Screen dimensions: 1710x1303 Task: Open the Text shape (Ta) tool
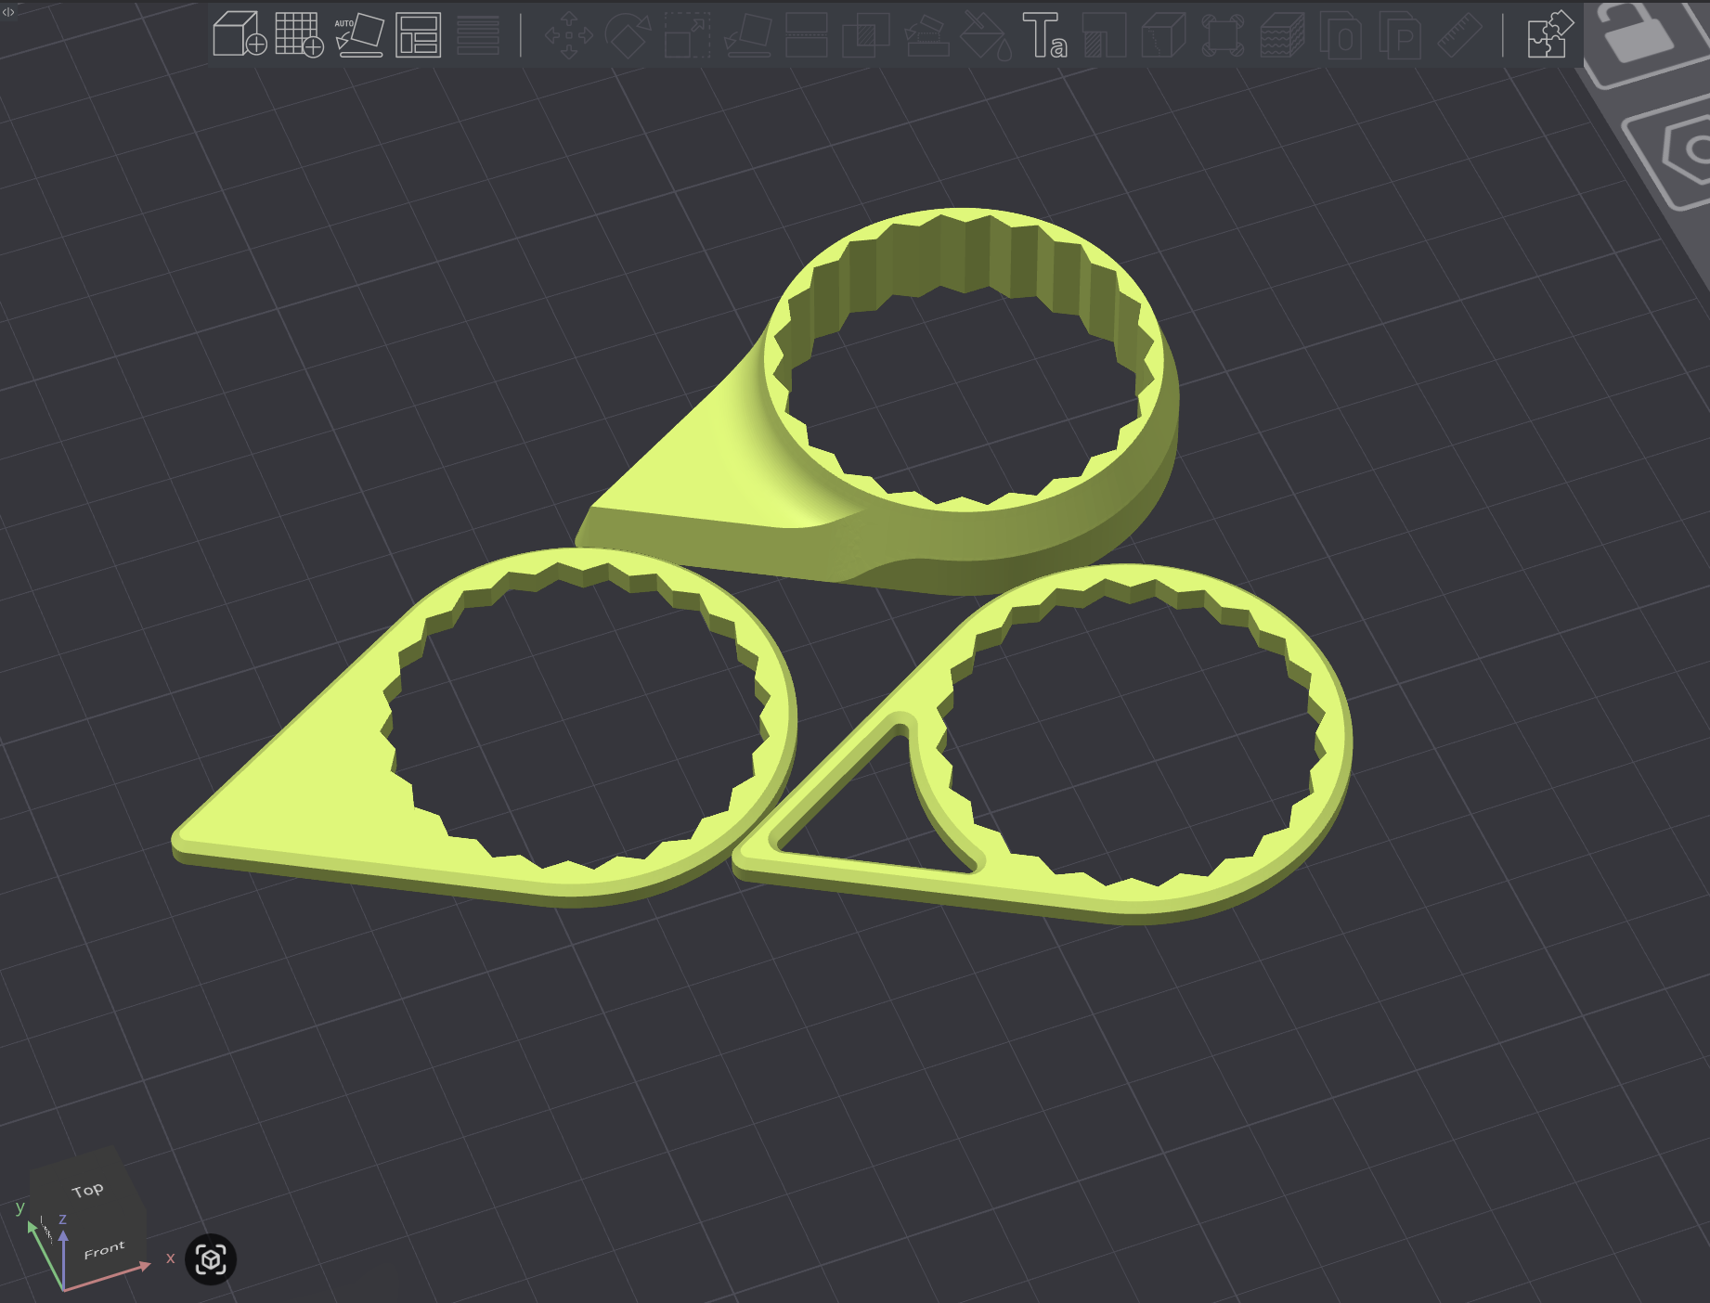pos(1044,35)
